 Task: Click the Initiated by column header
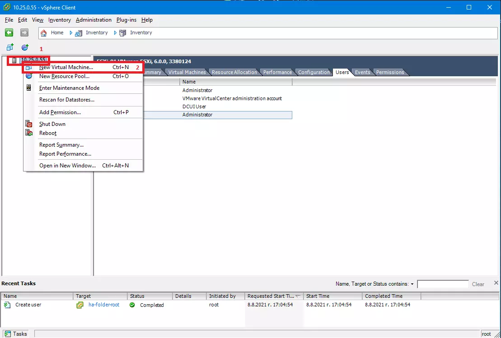[225, 296]
